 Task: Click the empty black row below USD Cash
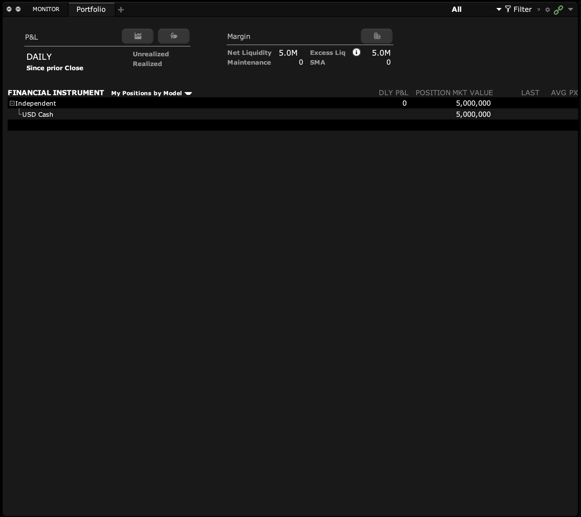[x=293, y=125]
